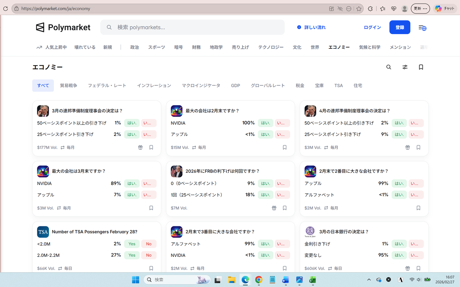Add page to favorites with star icon
460x287 pixels.
(359, 9)
